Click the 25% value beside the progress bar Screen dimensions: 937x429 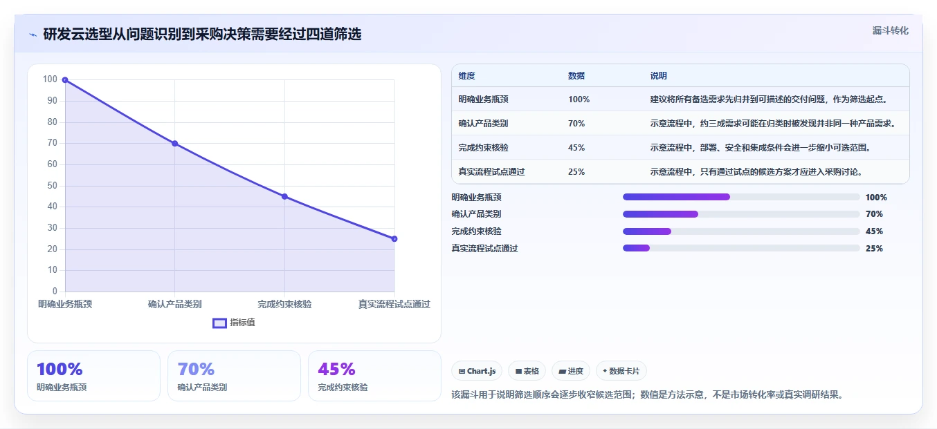tap(874, 249)
